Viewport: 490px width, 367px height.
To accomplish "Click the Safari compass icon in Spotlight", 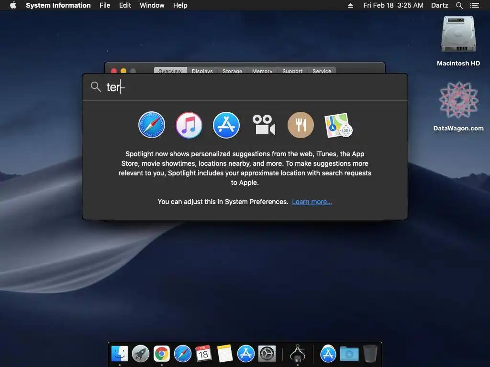I will point(152,125).
